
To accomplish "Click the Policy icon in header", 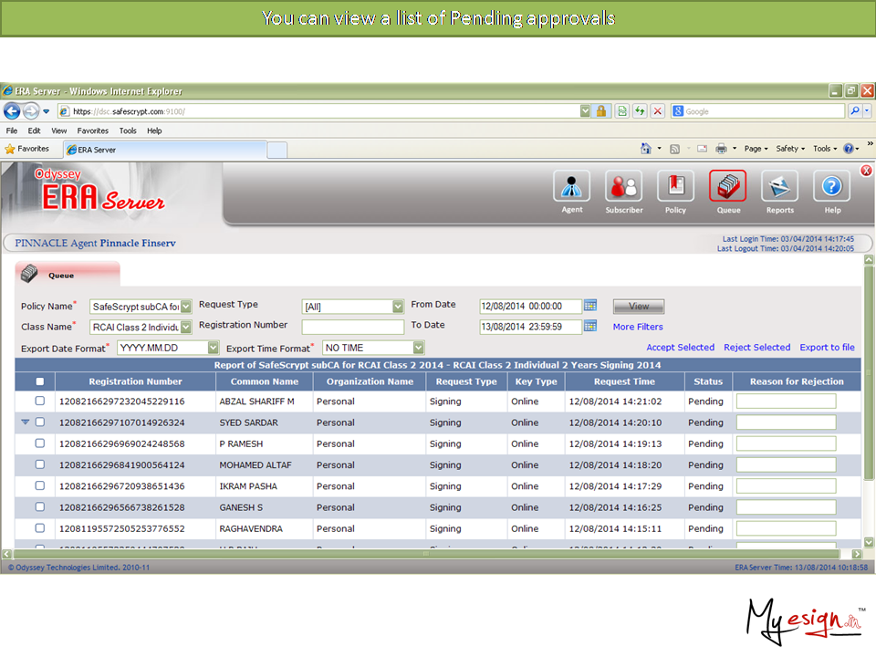I will click(x=675, y=186).
